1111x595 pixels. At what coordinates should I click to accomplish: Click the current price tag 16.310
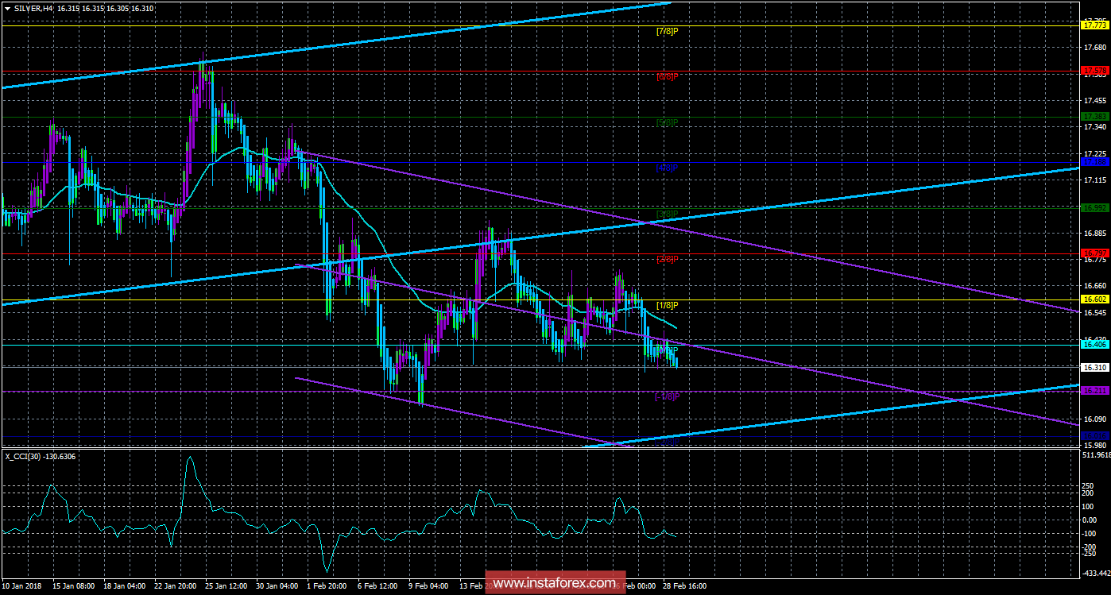[1094, 368]
